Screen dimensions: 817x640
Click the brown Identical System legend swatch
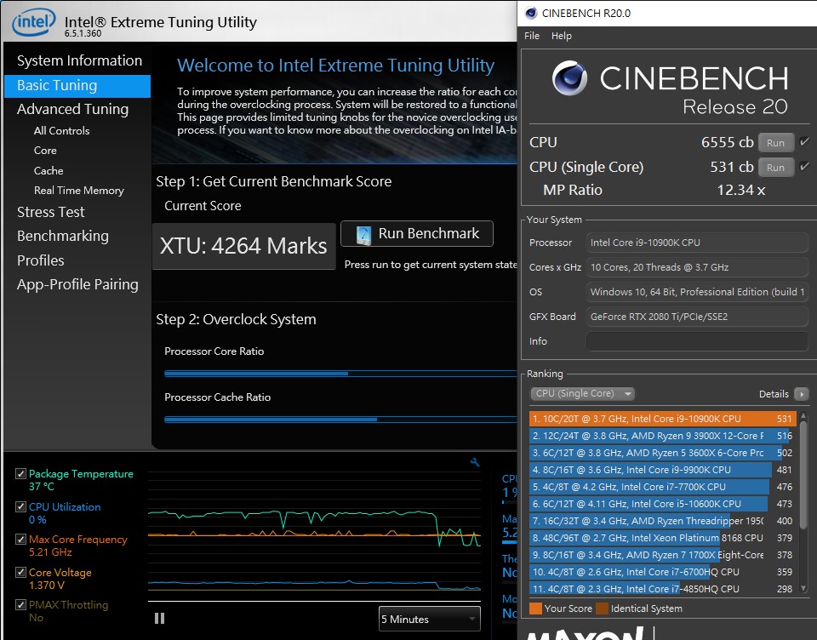[x=603, y=609]
